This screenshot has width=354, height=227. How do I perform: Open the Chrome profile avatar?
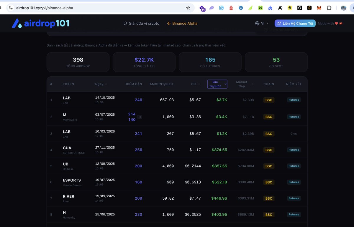pos(344,8)
